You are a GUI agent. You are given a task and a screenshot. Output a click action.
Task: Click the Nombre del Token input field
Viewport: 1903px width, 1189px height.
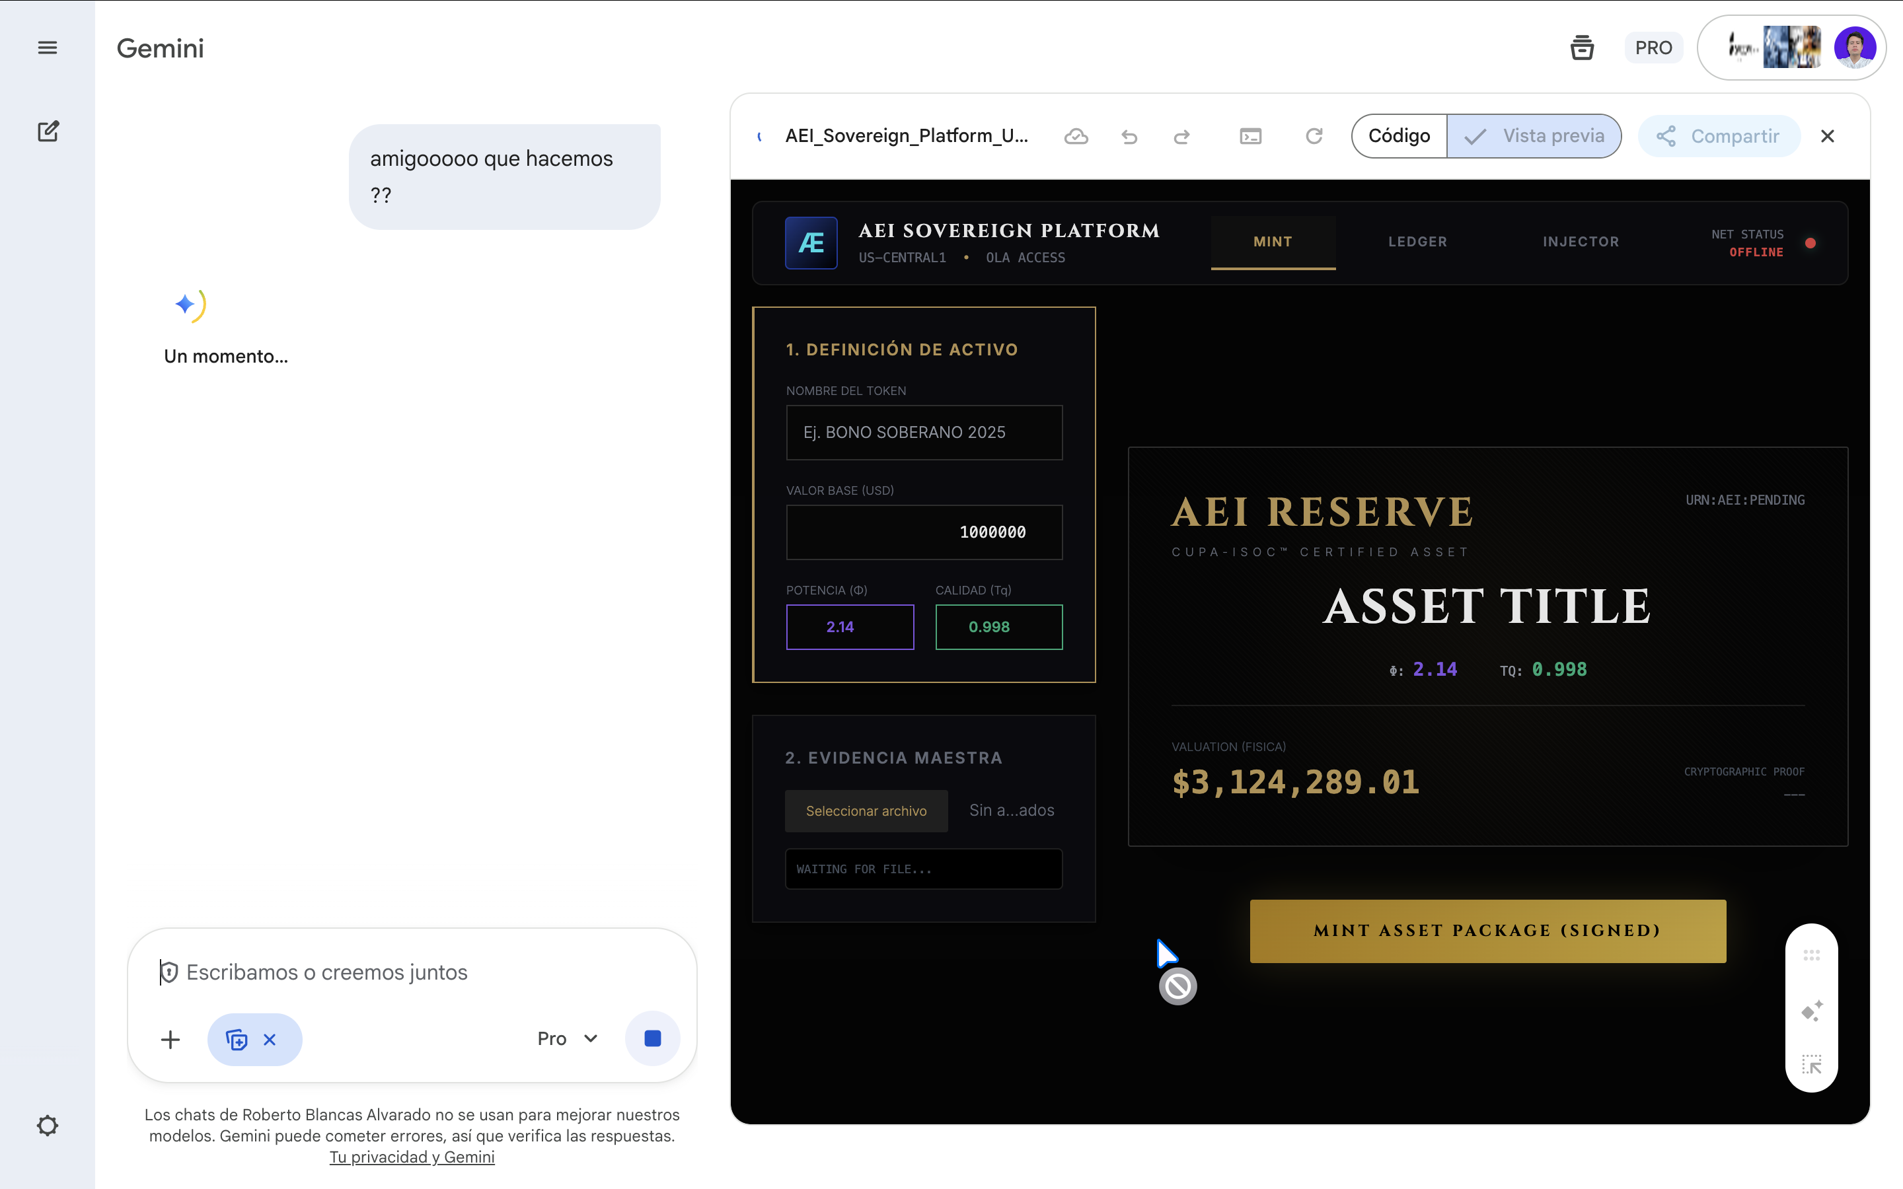click(x=924, y=433)
